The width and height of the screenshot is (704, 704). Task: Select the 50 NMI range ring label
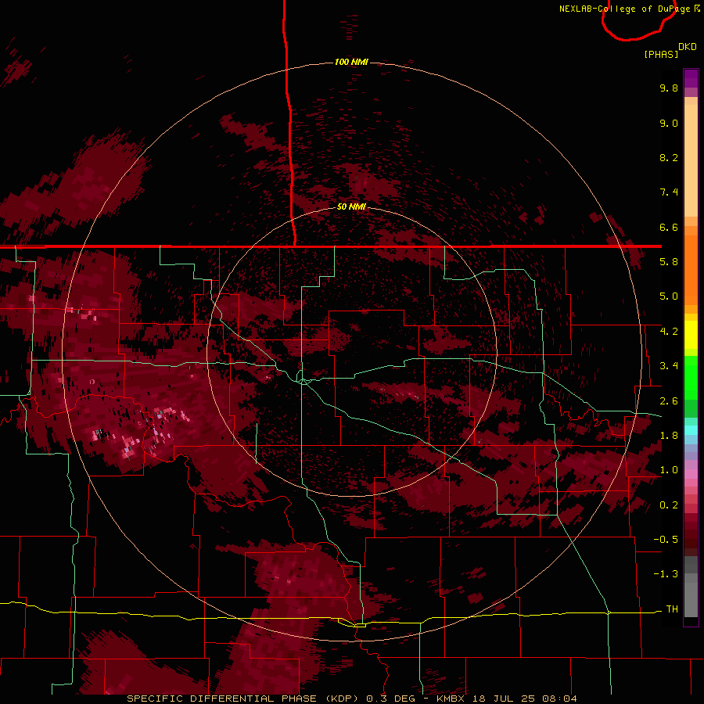coord(351,207)
